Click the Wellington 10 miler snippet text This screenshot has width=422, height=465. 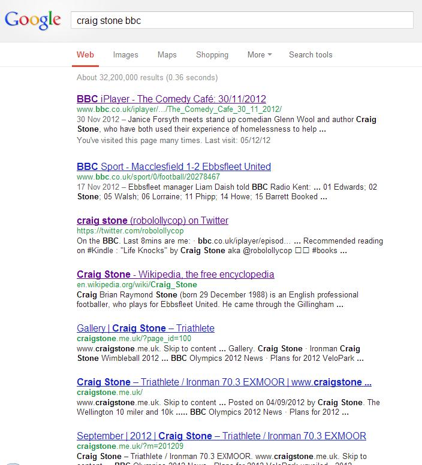click(228, 408)
